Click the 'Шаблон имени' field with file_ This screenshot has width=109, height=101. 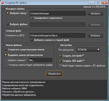[41, 60]
